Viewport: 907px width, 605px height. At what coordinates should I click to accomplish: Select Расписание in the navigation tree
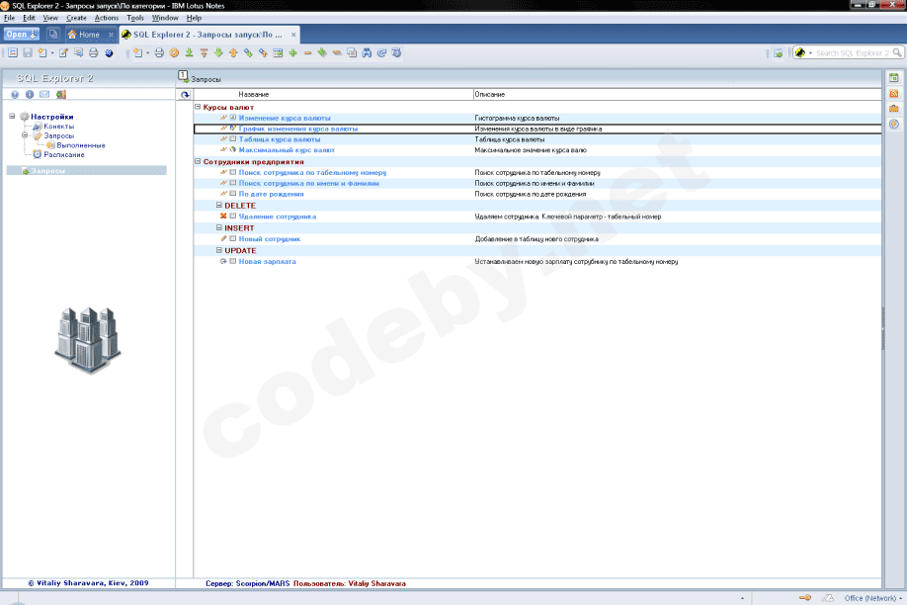click(x=64, y=154)
